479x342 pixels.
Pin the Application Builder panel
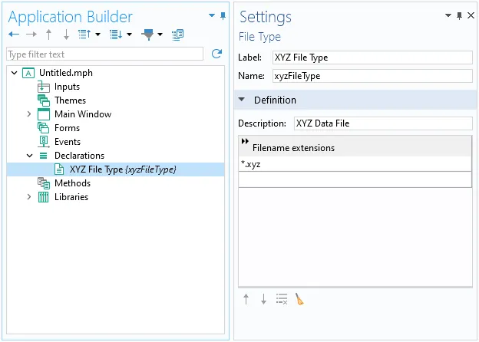pyautogui.click(x=223, y=15)
